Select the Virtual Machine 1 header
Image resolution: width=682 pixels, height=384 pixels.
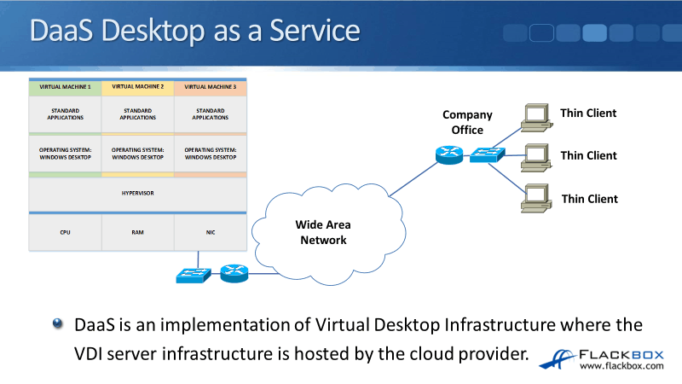tap(65, 87)
